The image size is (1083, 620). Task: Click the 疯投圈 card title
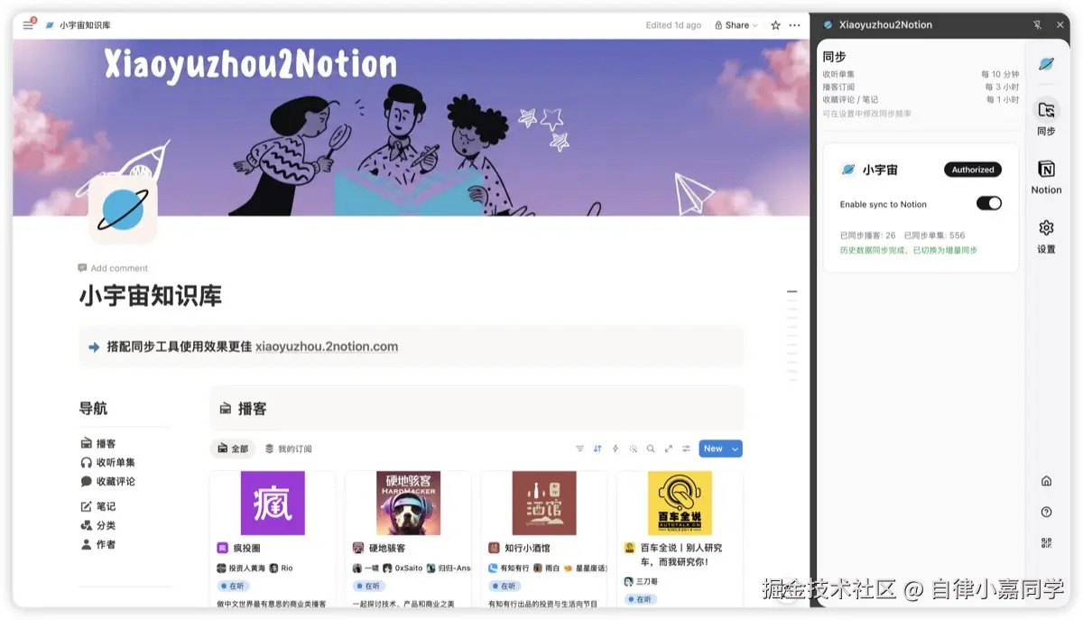(245, 548)
